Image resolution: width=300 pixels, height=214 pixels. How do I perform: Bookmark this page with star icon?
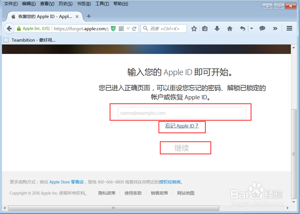194,29
